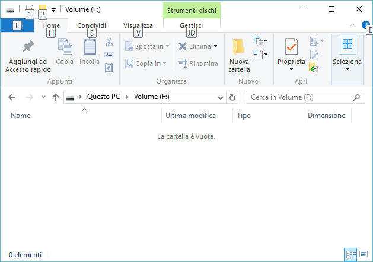The width and height of the screenshot is (373, 262).
Task: Click the paste shortcut icon
Action: (x=109, y=68)
